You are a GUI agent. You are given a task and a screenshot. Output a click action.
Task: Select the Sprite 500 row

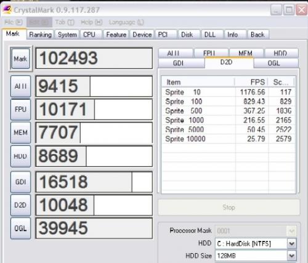[229, 111]
